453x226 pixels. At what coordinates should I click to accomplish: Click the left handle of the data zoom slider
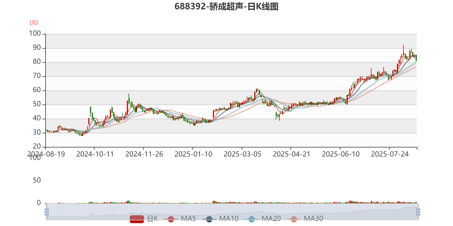coord(47,212)
